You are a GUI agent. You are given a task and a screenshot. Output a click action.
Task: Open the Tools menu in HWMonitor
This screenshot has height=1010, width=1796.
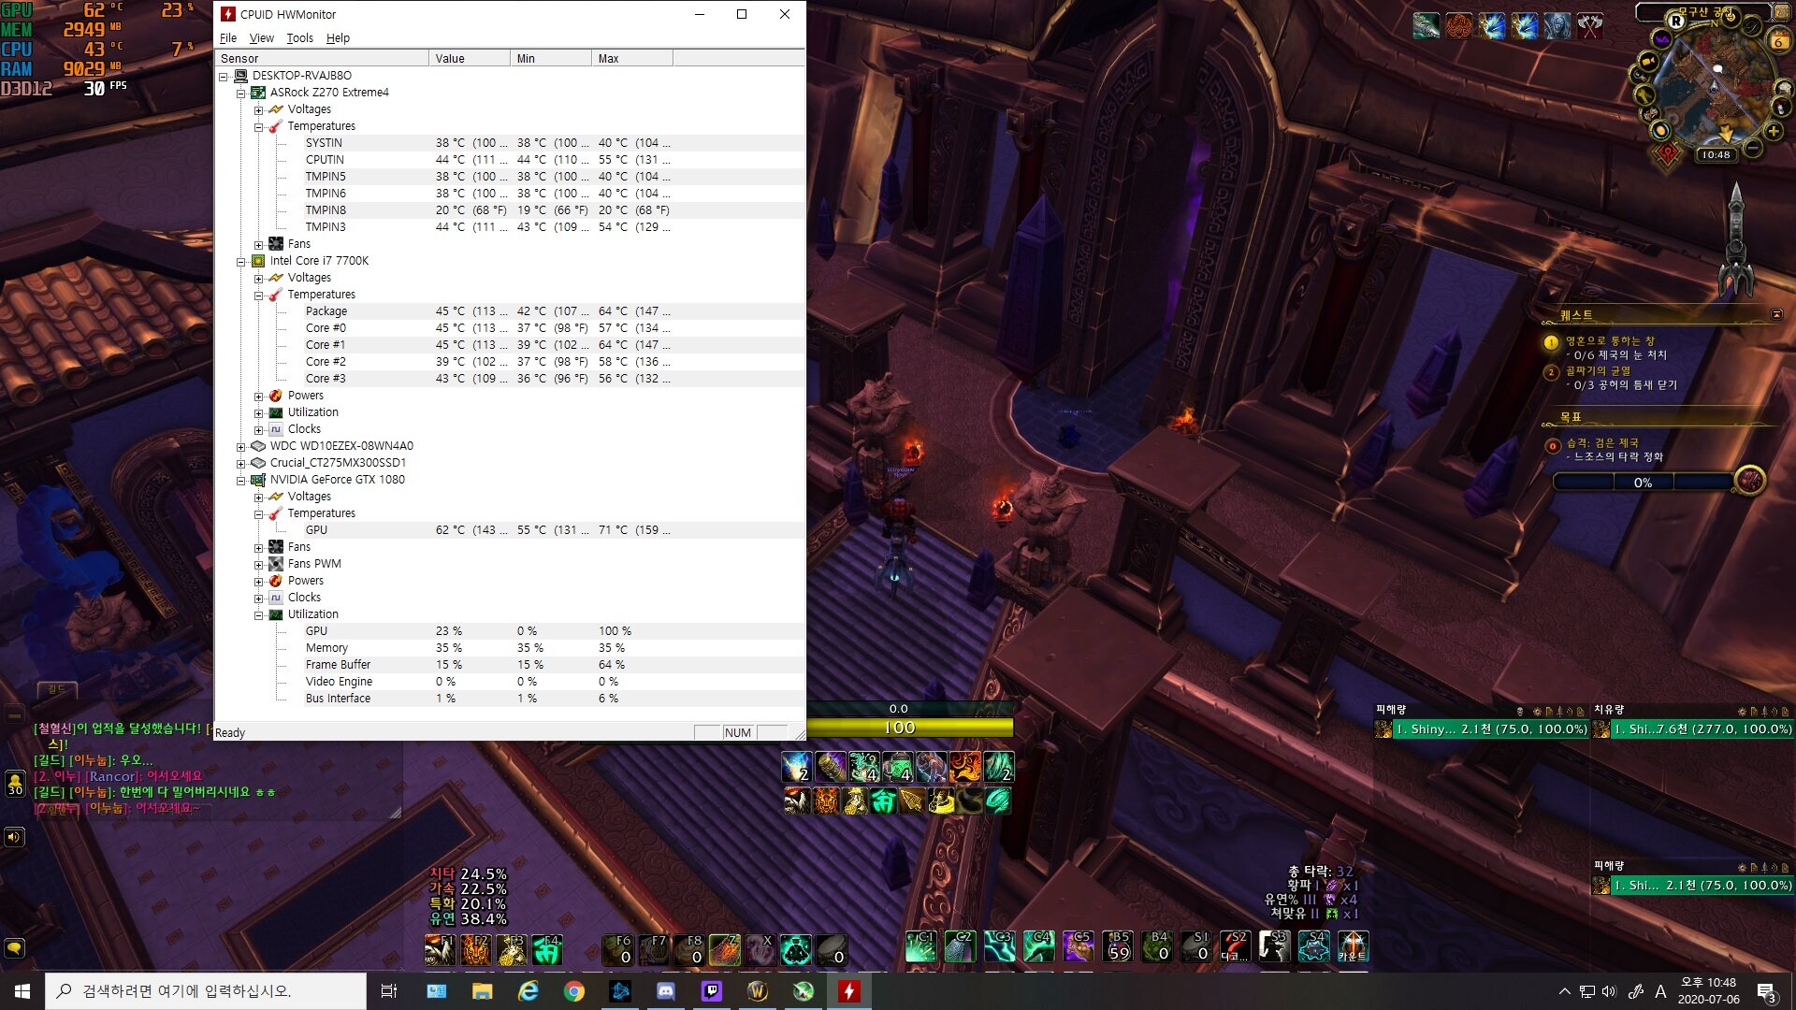click(x=299, y=38)
